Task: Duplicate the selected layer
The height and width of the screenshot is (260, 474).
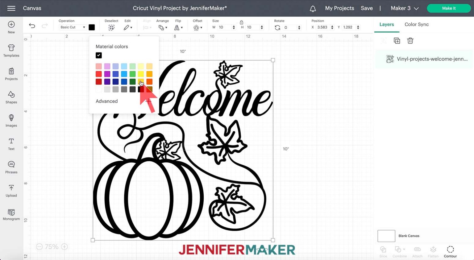Action: [397, 41]
